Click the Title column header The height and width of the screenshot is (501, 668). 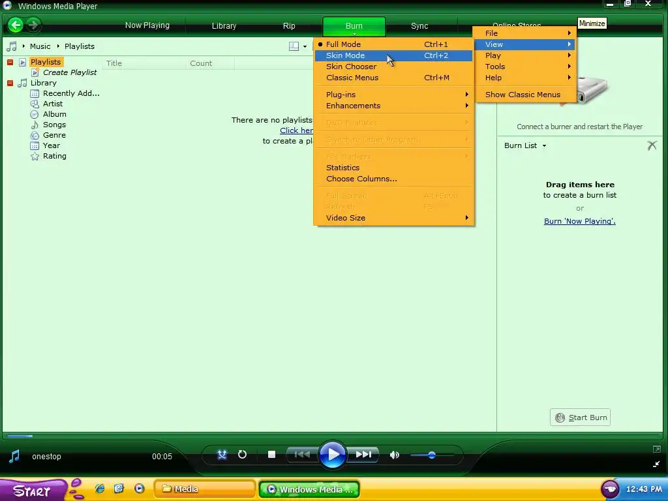pos(144,63)
